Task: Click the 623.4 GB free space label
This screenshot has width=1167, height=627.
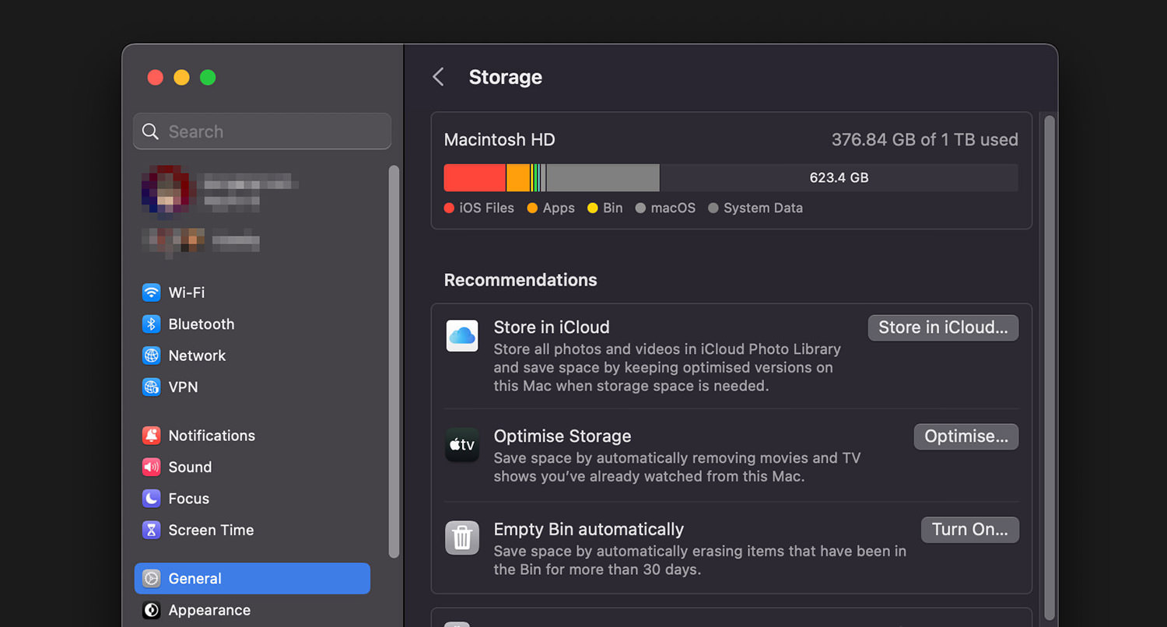Action: pos(839,177)
